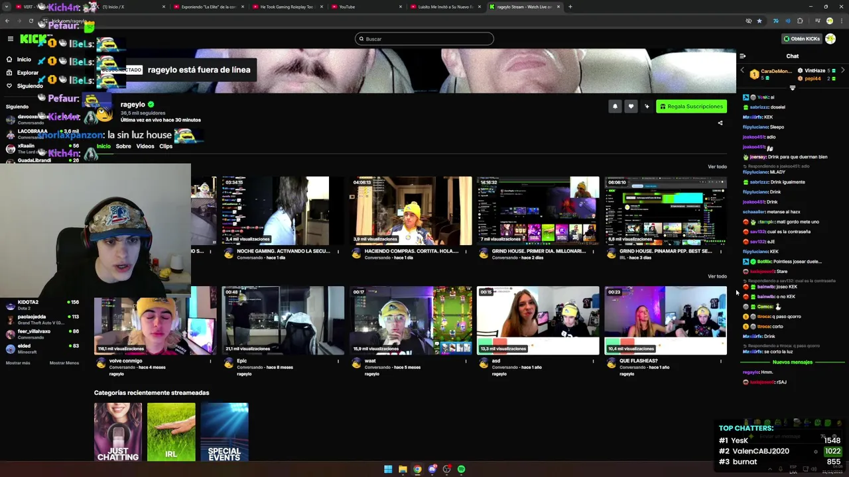The height and width of the screenshot is (477, 849).
Task: Toggle the heart follow button
Action: click(631, 106)
